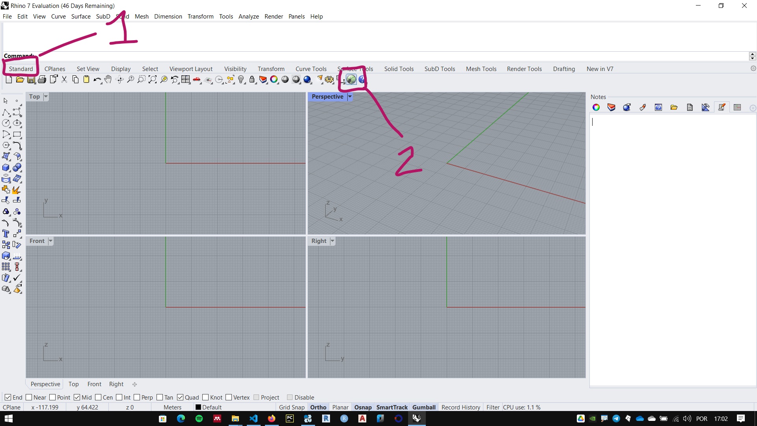
Task: Select the Rectangle tool in left sidebar
Action: [x=17, y=135]
